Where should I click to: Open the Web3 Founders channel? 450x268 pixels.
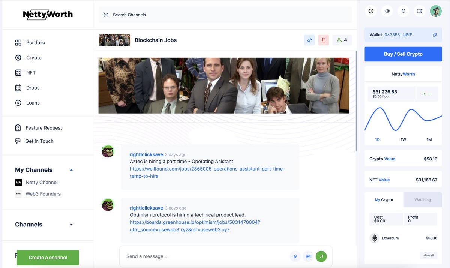[43, 194]
